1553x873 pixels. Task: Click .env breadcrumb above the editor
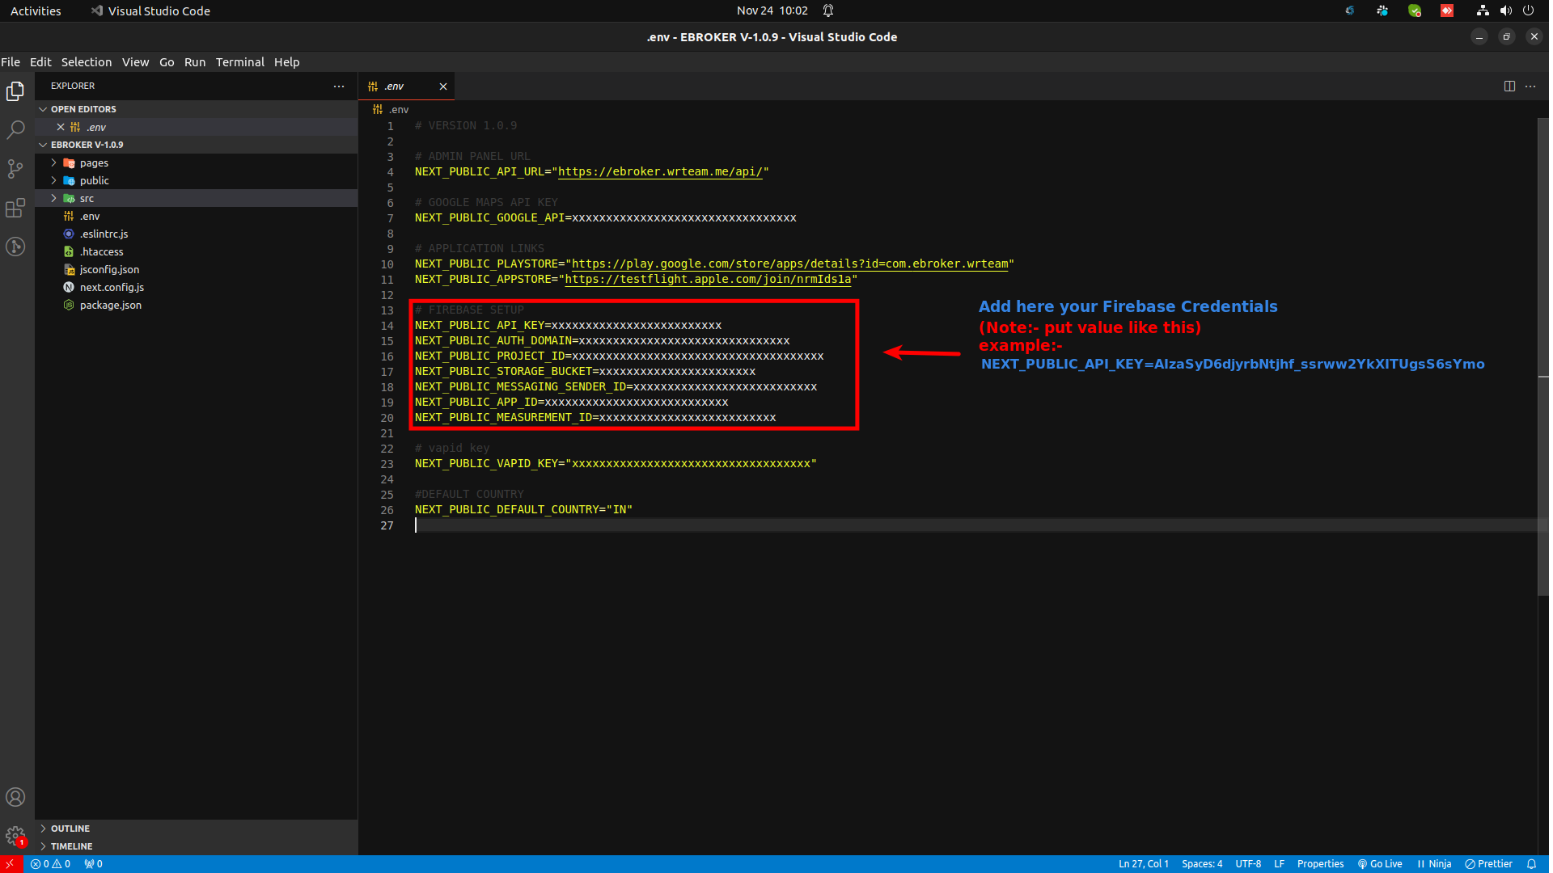pos(391,109)
